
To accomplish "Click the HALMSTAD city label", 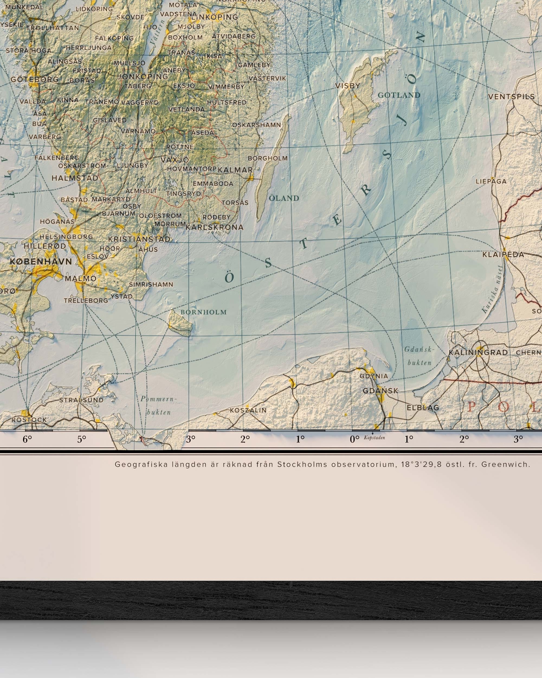I will [x=75, y=178].
